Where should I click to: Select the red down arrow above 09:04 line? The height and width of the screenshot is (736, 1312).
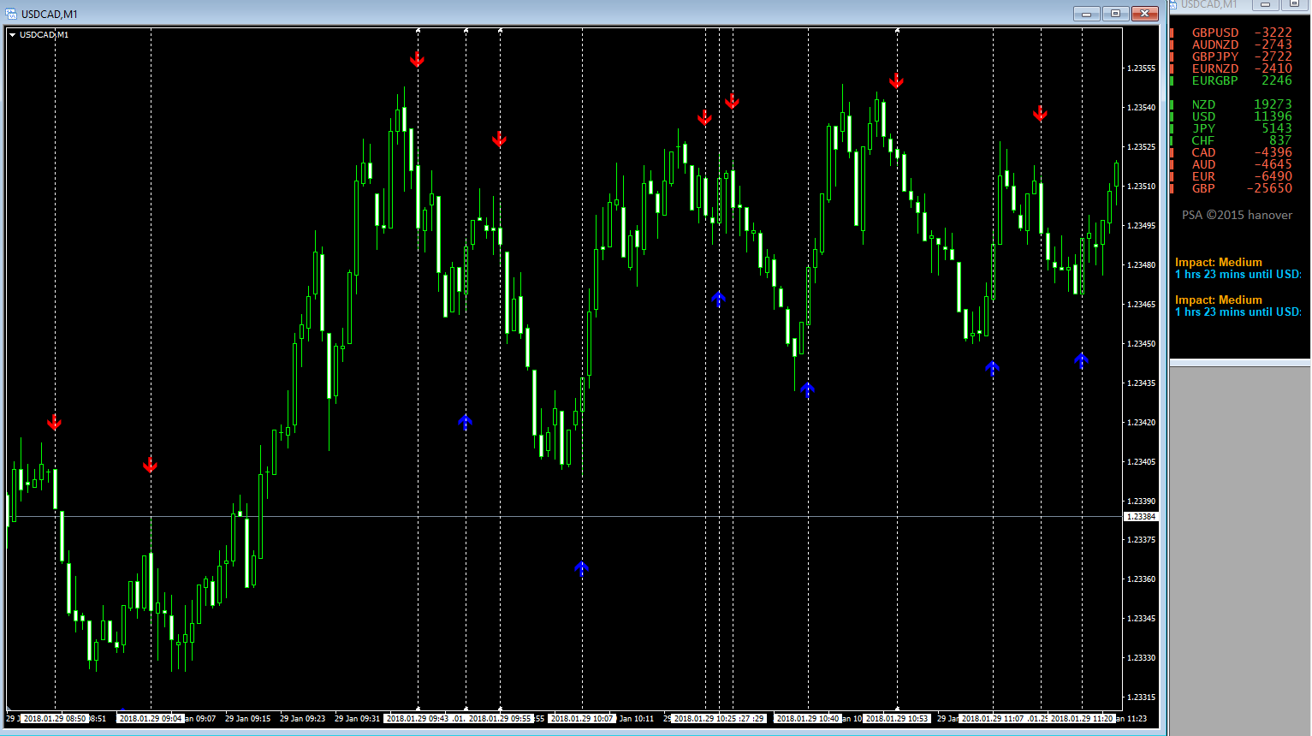point(151,465)
